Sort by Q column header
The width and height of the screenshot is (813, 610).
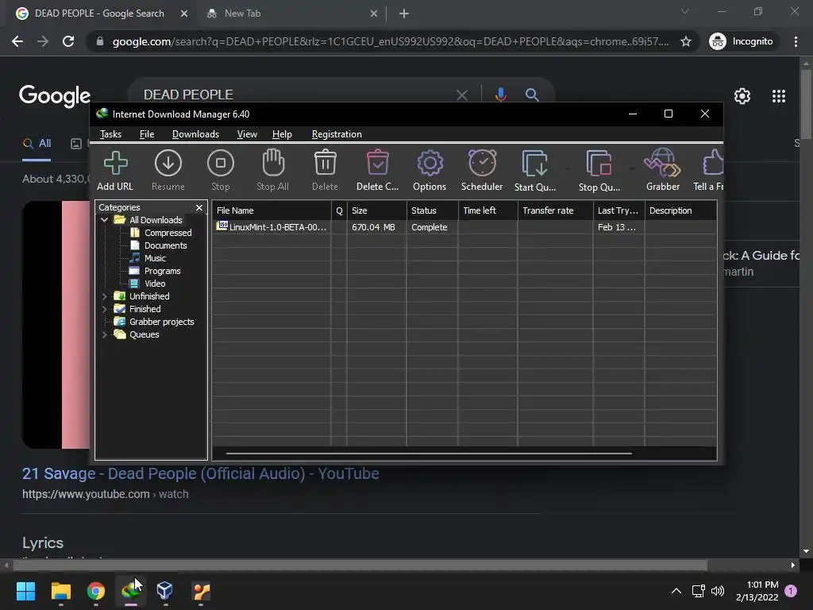pos(339,210)
